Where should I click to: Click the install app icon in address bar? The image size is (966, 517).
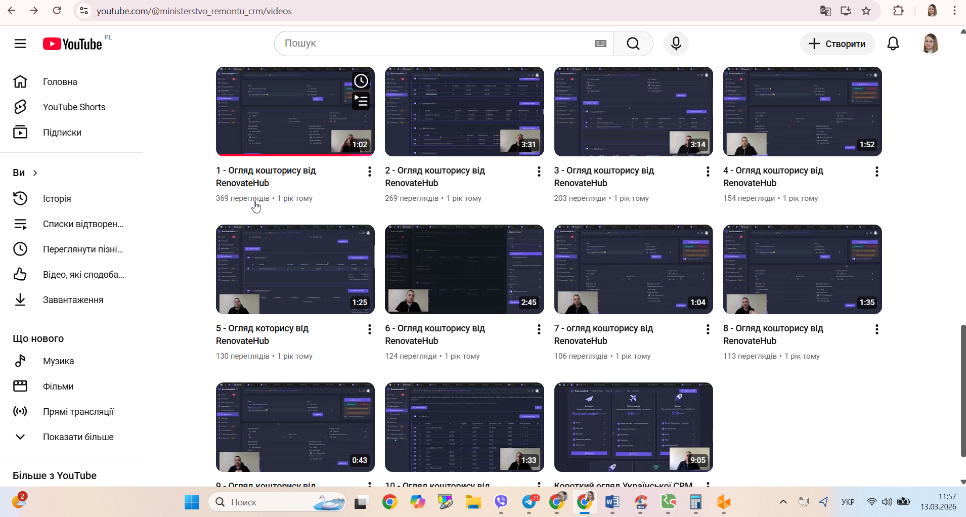[x=846, y=11]
